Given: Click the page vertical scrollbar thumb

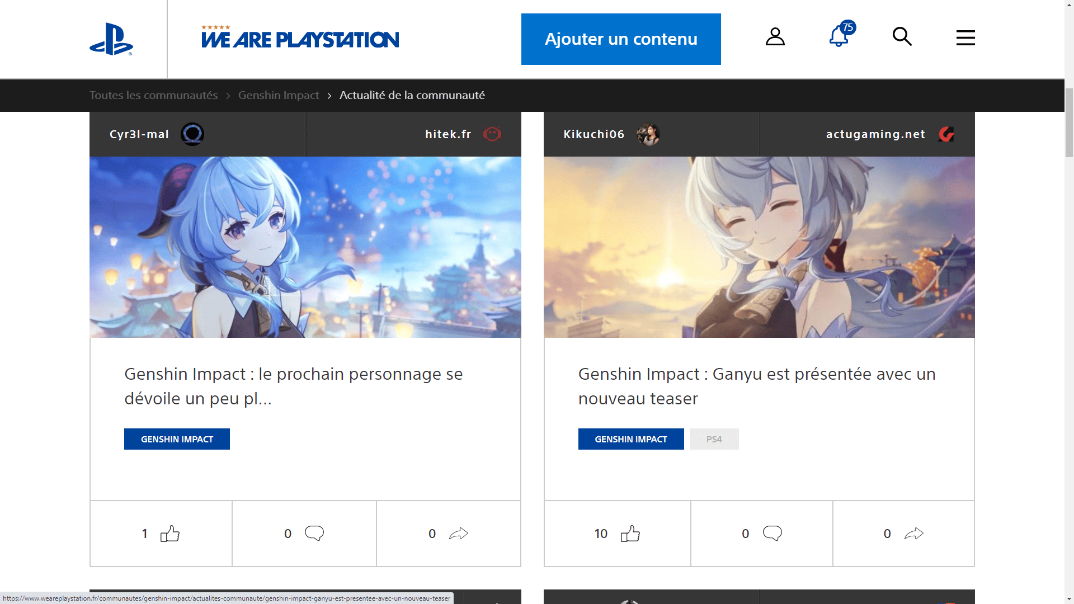Looking at the screenshot, I should [x=1069, y=122].
